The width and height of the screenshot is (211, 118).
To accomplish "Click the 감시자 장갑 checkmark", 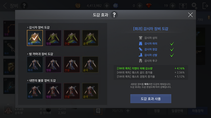I will click(172, 49).
